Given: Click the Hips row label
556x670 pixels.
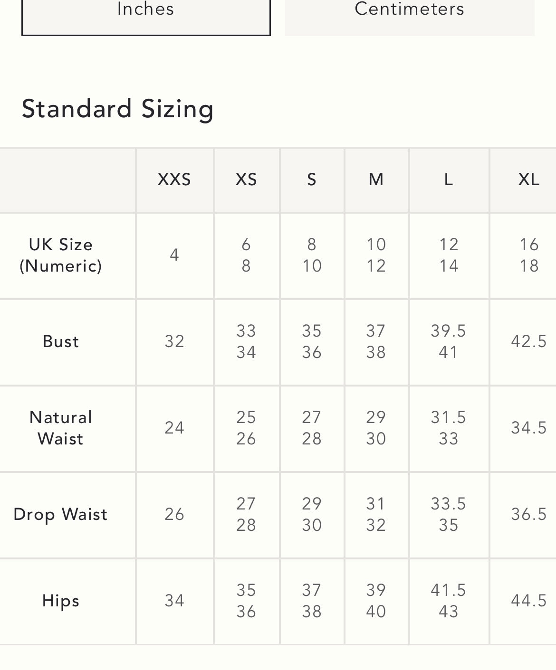Looking at the screenshot, I should point(61,601).
